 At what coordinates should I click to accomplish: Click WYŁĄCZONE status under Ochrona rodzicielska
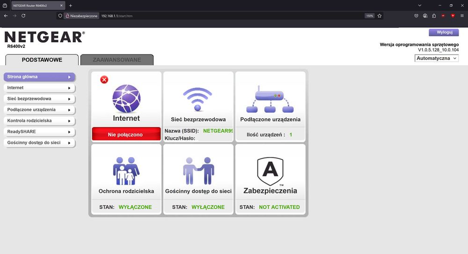135,207
